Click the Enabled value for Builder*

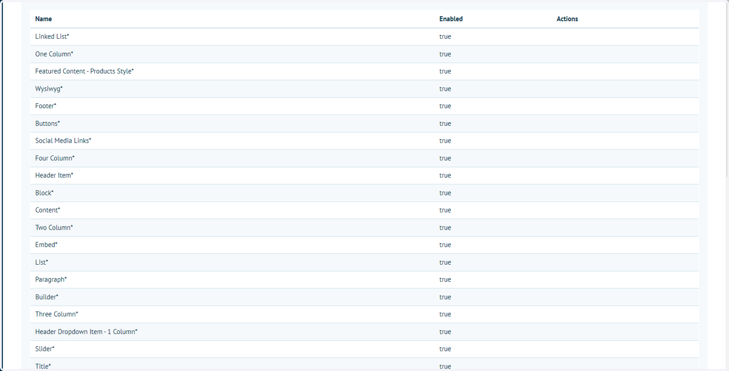445,296
